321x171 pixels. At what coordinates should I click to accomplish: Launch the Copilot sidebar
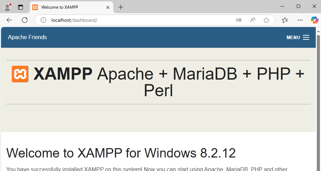314,20
